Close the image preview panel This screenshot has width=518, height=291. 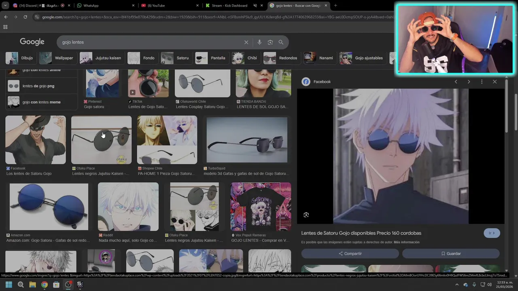(495, 82)
